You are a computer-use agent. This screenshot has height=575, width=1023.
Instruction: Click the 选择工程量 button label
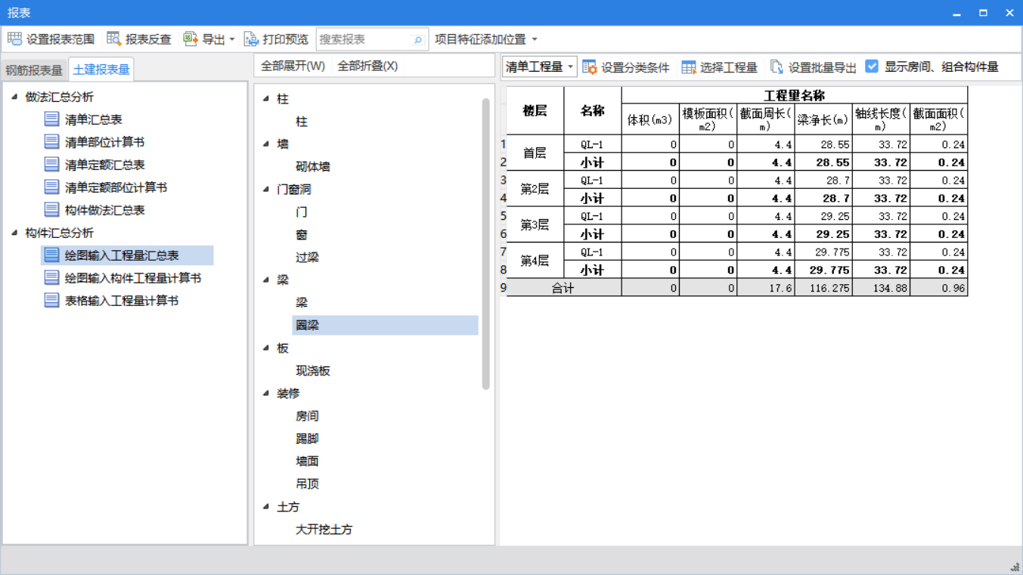728,67
